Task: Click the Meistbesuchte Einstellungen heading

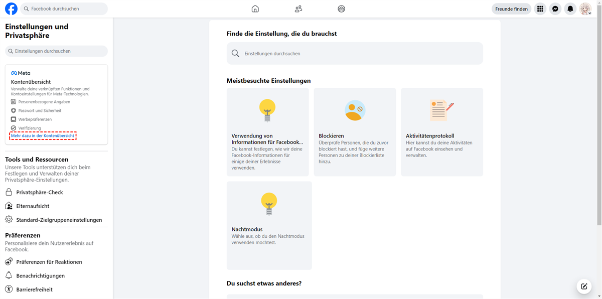Action: tap(269, 81)
